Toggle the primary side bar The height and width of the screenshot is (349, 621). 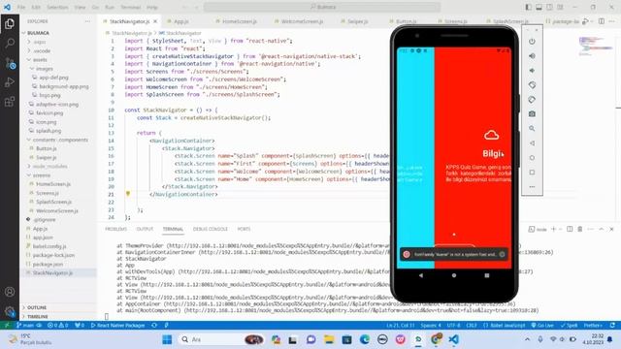tap(528, 7)
